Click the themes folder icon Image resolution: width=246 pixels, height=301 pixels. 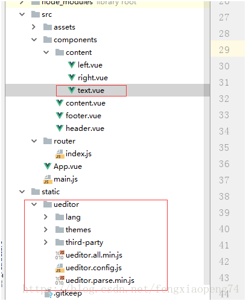click(60, 230)
